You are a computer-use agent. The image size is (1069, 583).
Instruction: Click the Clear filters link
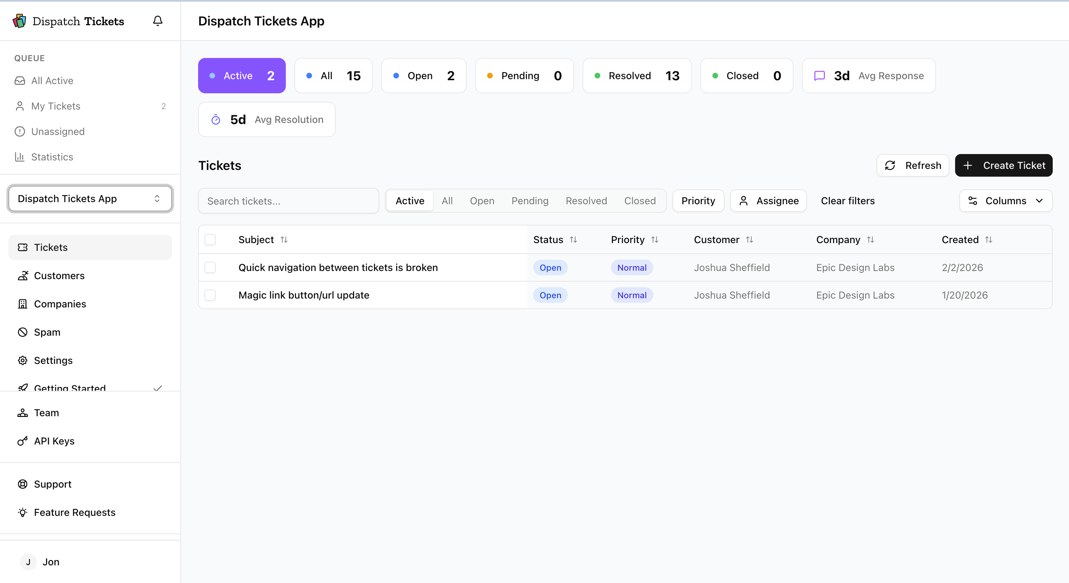coord(848,201)
